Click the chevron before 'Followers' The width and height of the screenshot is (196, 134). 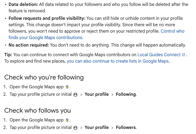tap(112, 128)
